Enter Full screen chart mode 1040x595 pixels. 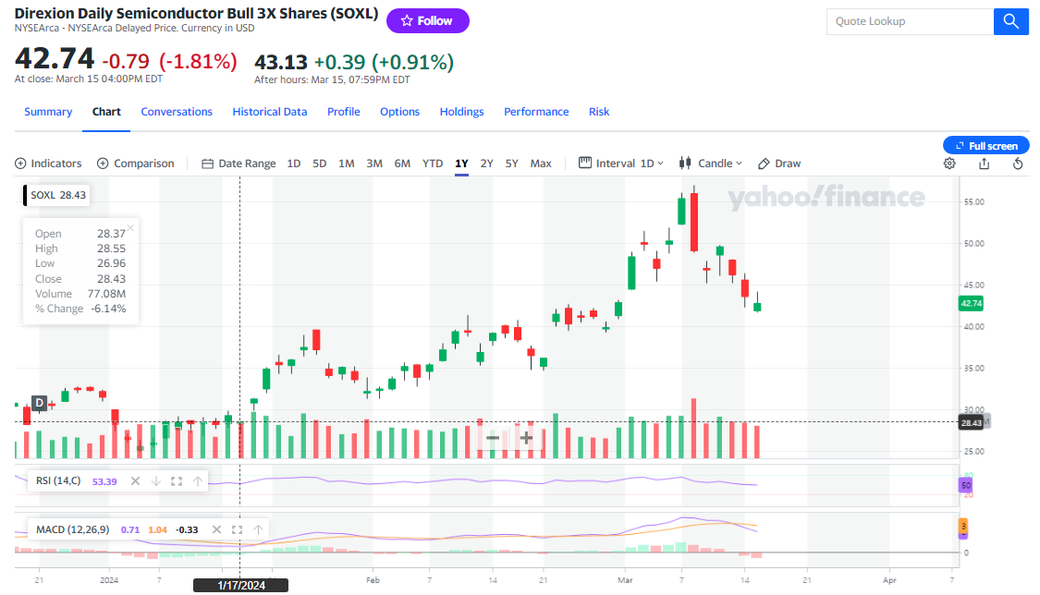point(986,146)
